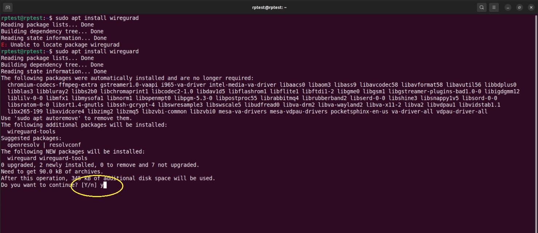Image resolution: width=538 pixels, height=233 pixels.
Task: Open a new terminal tab
Action: pos(8,7)
